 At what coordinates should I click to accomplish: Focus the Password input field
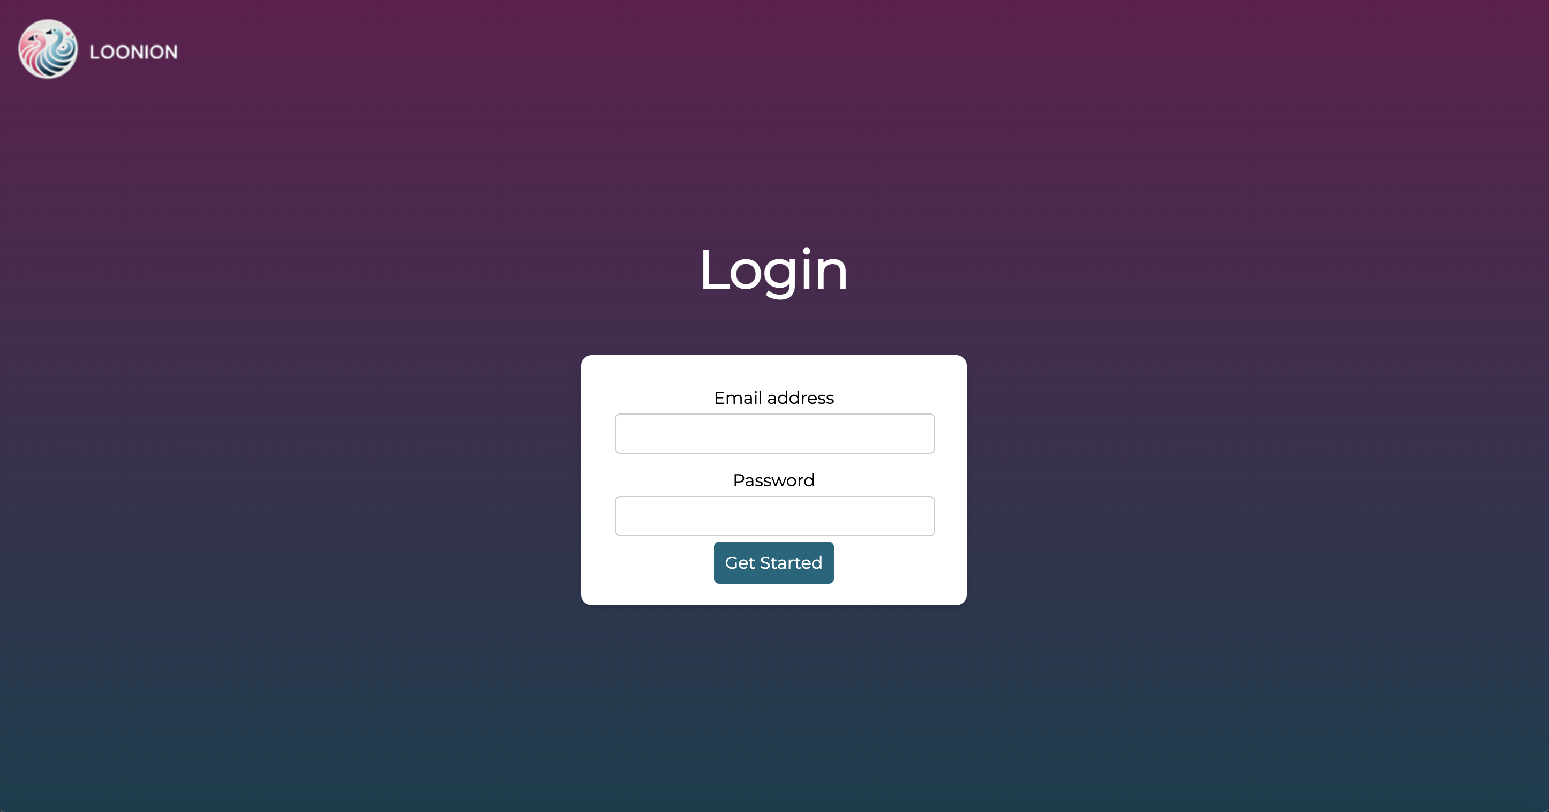774,516
